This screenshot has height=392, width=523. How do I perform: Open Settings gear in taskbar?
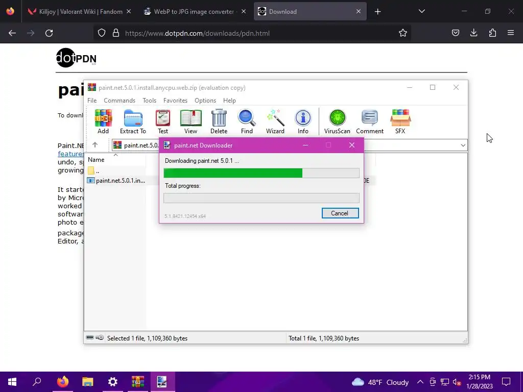coord(113,382)
